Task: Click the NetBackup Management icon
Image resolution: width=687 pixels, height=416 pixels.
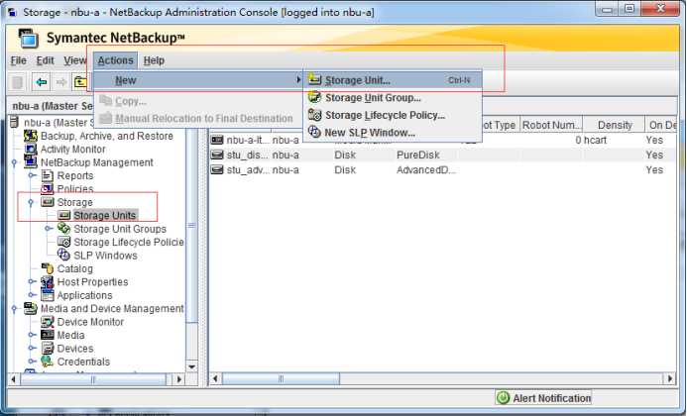Action: tap(31, 162)
